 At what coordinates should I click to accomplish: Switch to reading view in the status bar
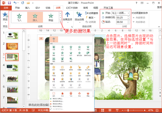(x=110, y=110)
